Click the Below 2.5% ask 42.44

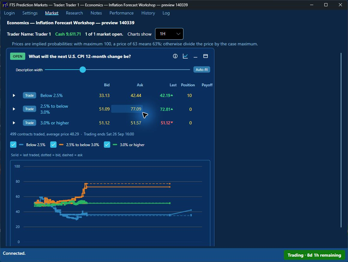click(136, 95)
